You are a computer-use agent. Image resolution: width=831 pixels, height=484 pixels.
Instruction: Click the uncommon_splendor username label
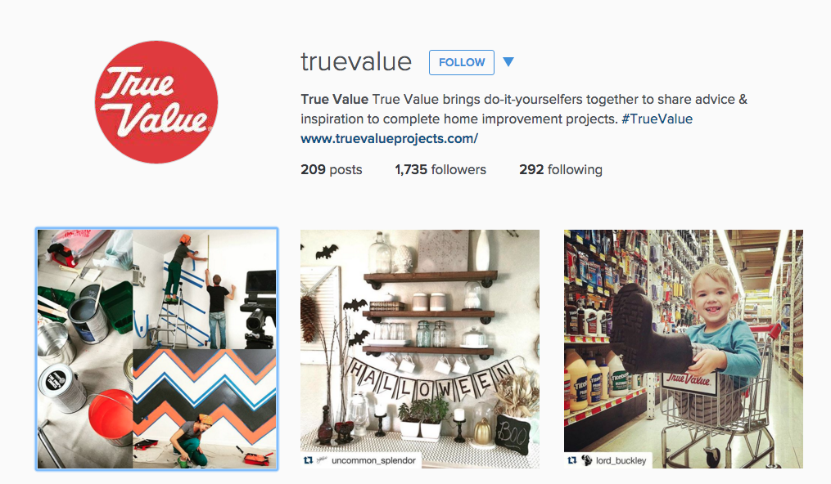click(373, 461)
